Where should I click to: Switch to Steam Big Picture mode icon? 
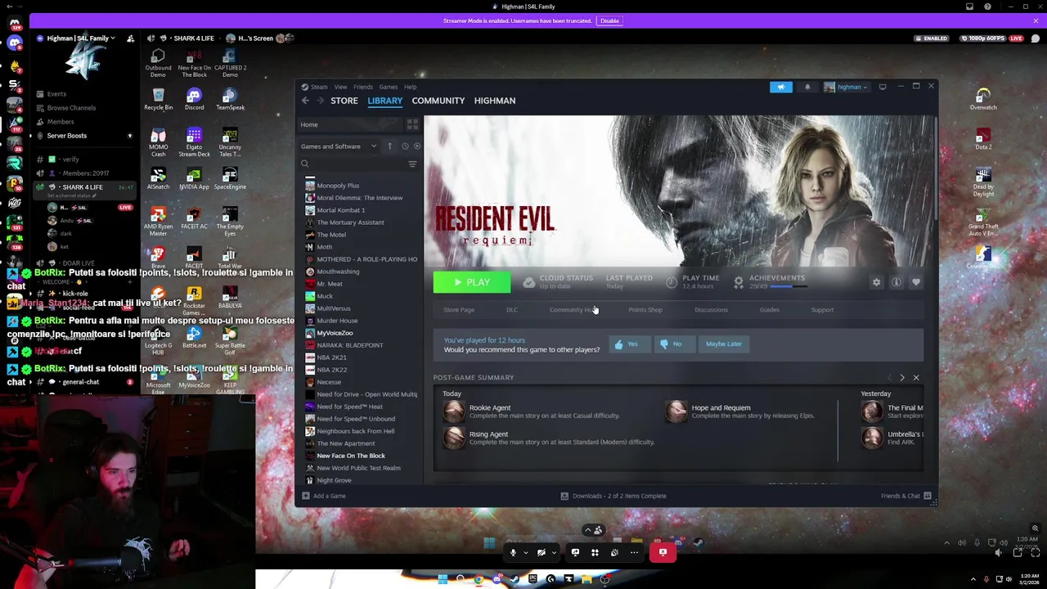pos(883,87)
